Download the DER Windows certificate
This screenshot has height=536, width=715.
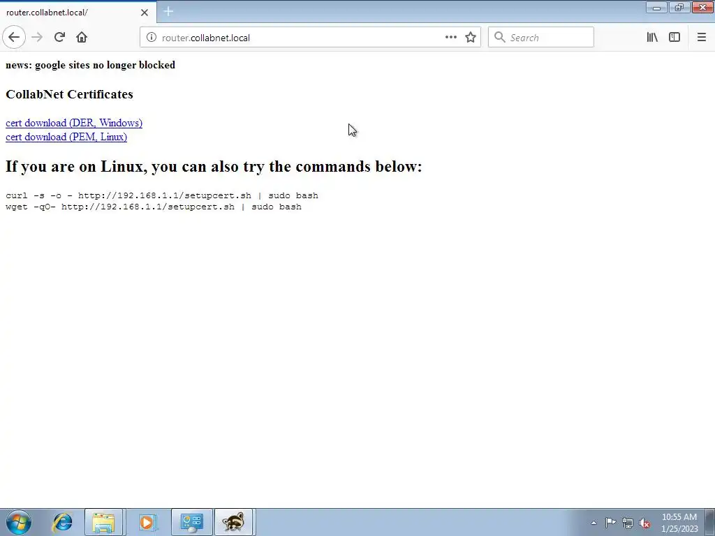[74, 123]
